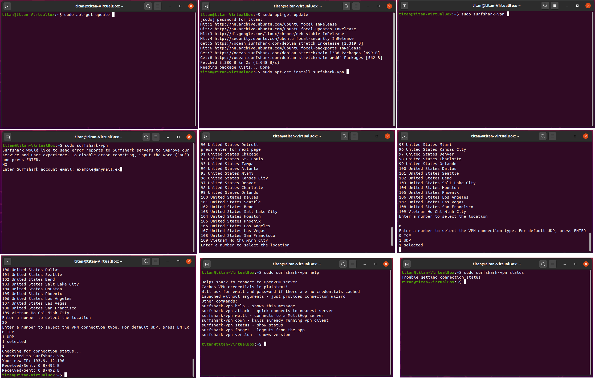The width and height of the screenshot is (595, 378).
Task: Click scrollbar thumb in 'Connected to Surfshark VPN' terminal
Action: (193, 367)
